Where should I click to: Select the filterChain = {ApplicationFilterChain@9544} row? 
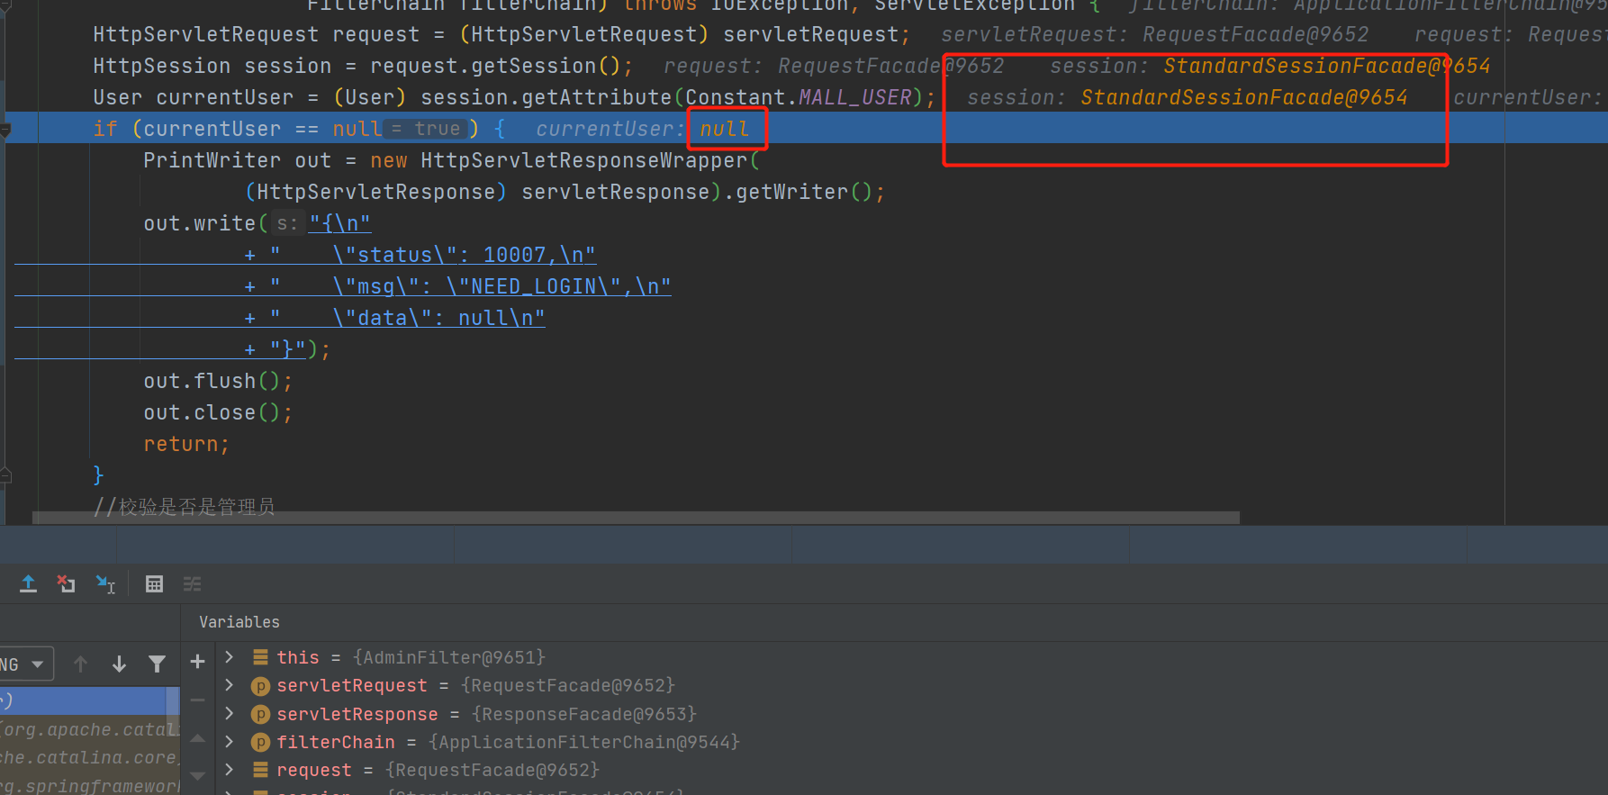[911, 742]
